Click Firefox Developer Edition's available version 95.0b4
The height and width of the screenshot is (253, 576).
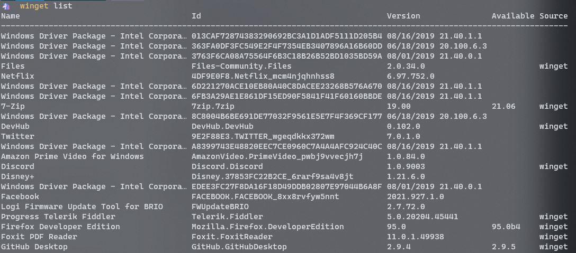pyautogui.click(x=506, y=227)
